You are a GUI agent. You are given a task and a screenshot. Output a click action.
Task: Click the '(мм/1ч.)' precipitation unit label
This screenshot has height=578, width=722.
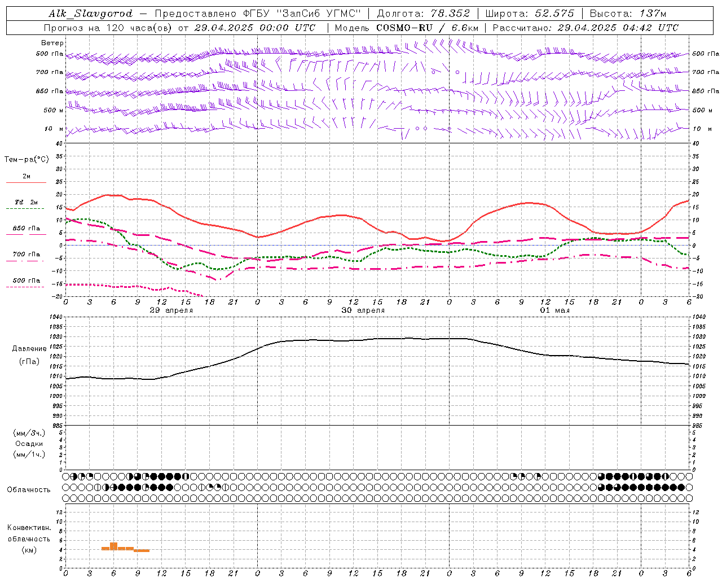[29, 454]
